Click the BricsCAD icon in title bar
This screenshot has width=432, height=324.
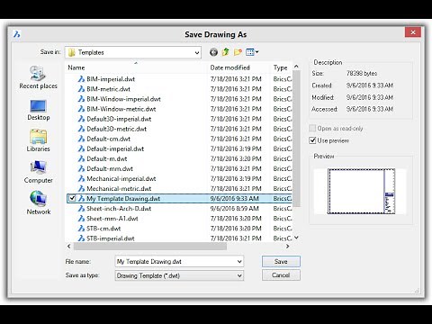pyautogui.click(x=17, y=34)
